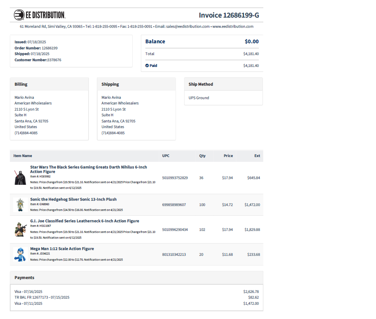
Task: Click the sales@eedistribution.com email address
Action: (x=188, y=27)
